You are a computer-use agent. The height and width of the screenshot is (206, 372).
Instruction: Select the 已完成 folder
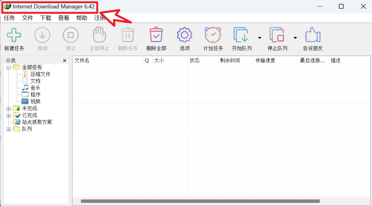pos(29,115)
